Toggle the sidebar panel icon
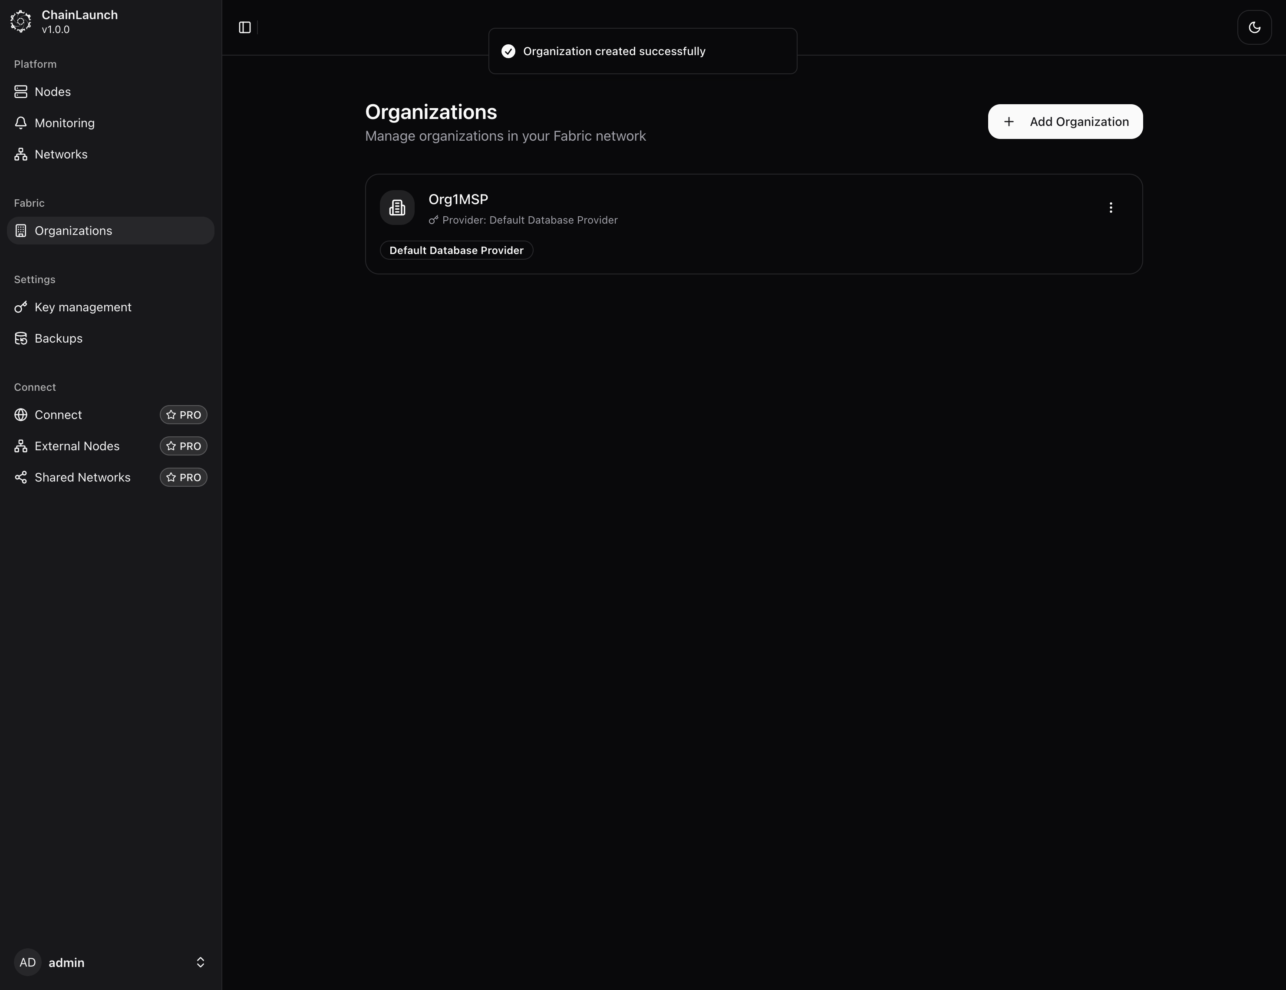This screenshot has height=990, width=1286. [245, 28]
